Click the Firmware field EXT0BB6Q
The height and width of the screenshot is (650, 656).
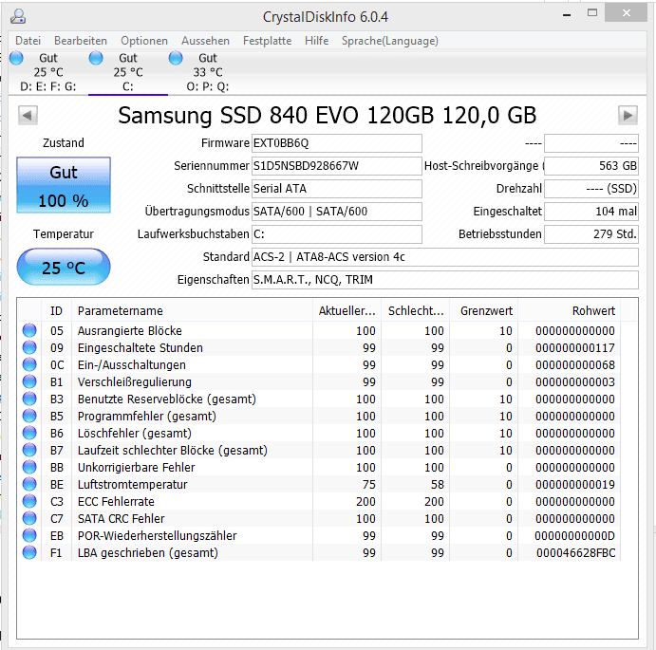pyautogui.click(x=337, y=143)
